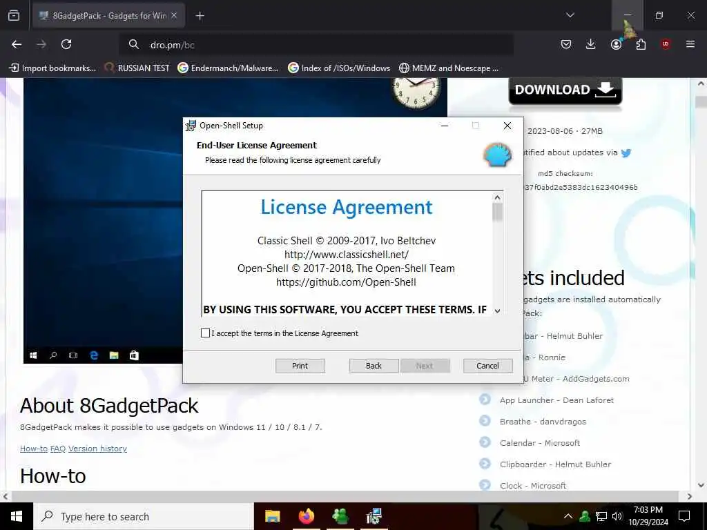Viewport: 707px width, 530px height.
Task: Open the Index of /ISOs/Windows bookmark
Action: click(339, 68)
